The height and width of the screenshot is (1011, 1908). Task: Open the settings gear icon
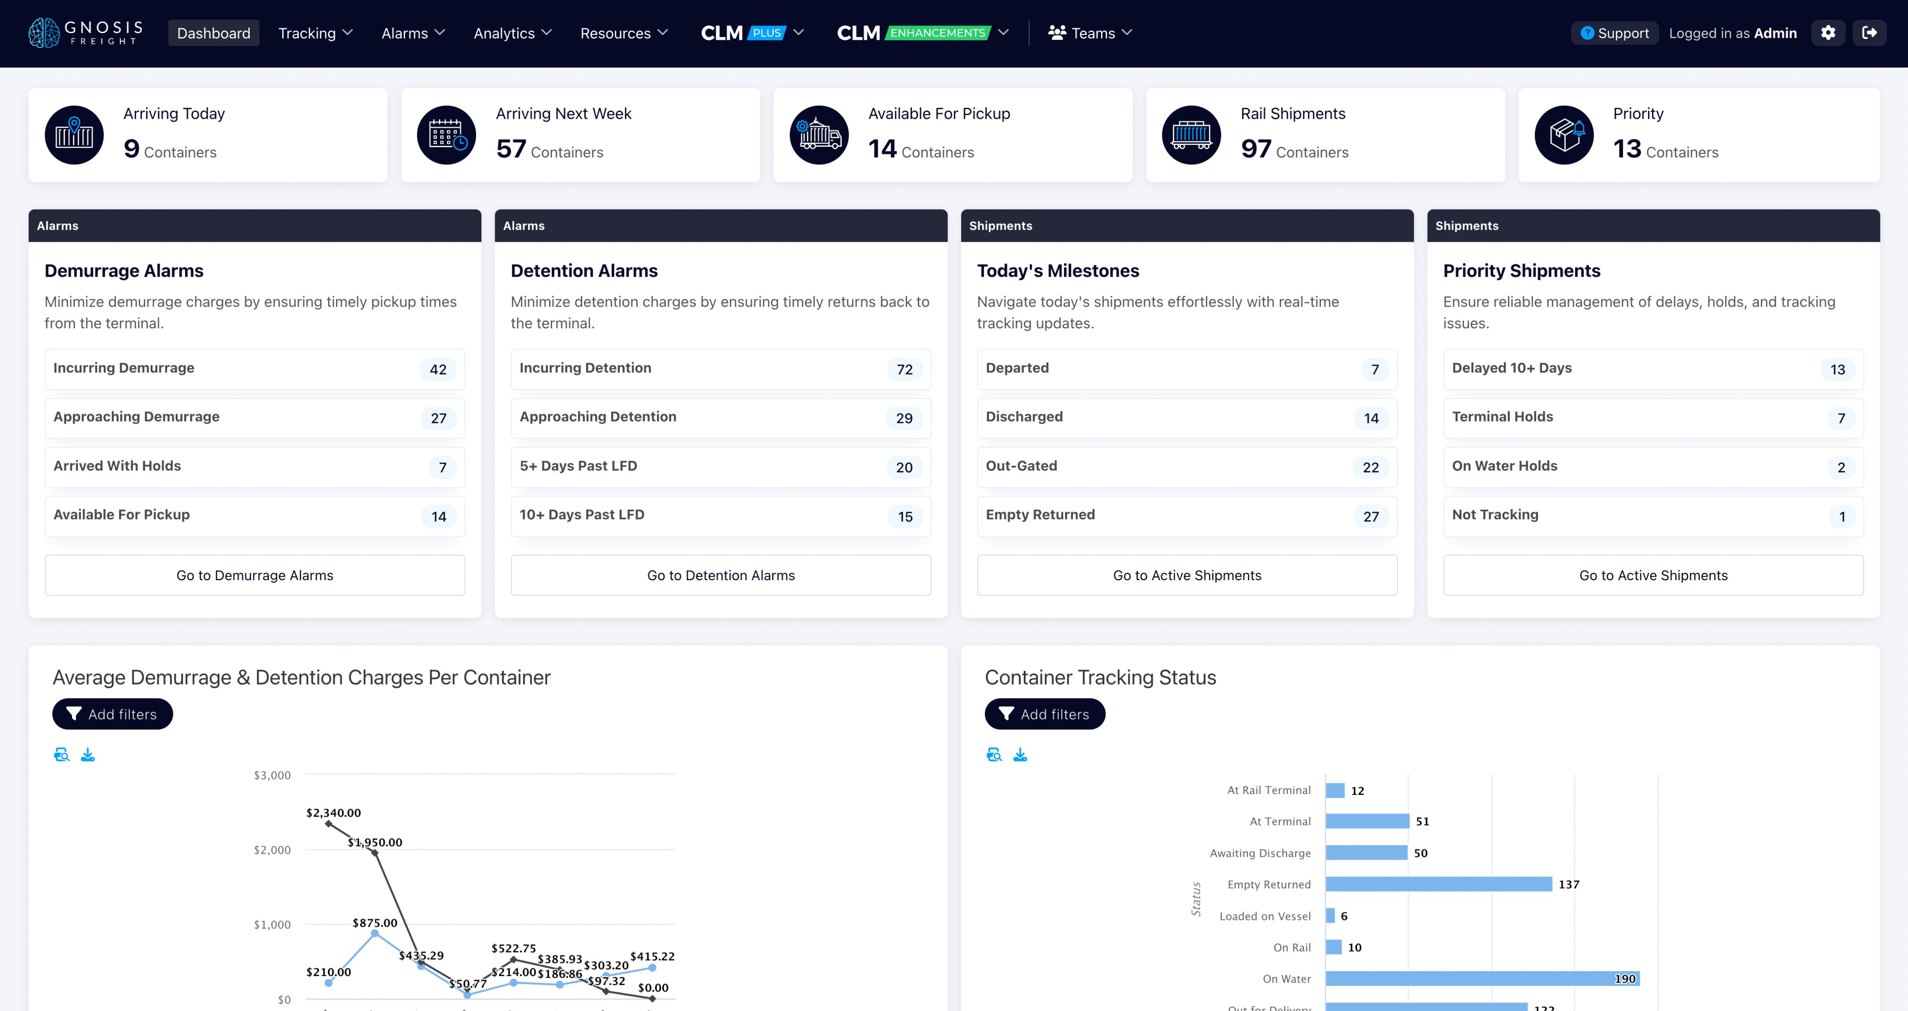(x=1828, y=33)
